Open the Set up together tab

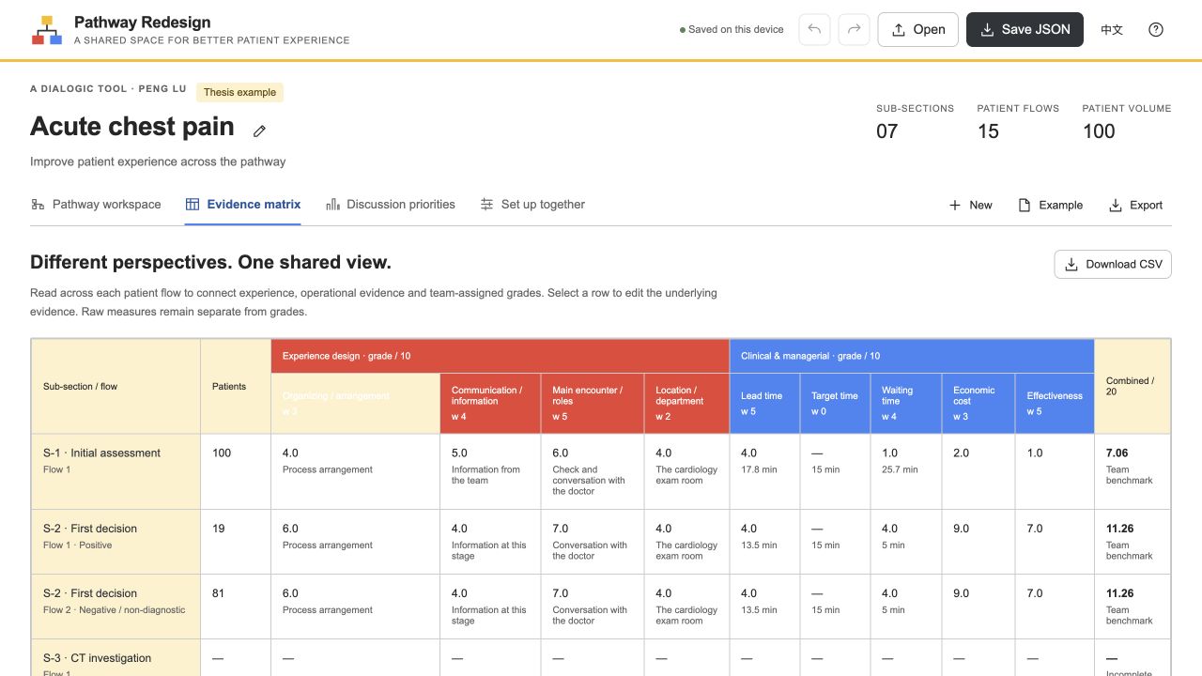(532, 204)
